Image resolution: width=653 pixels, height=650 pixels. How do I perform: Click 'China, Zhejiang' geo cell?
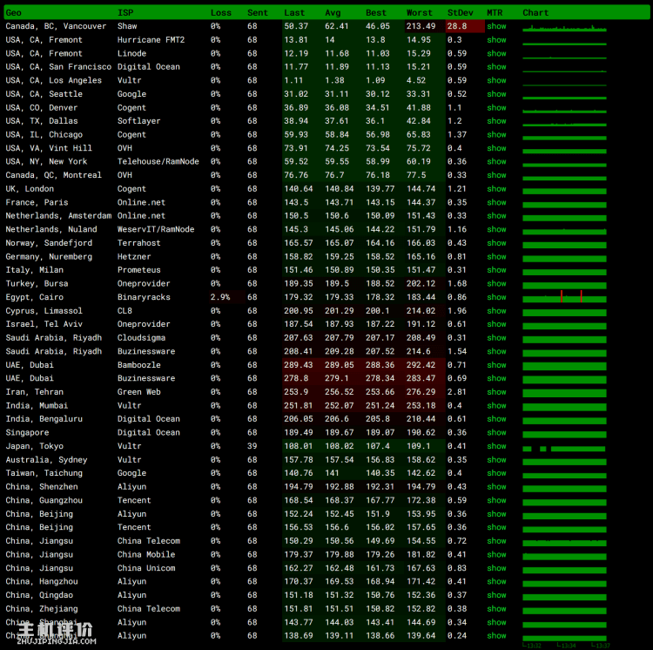click(x=42, y=609)
